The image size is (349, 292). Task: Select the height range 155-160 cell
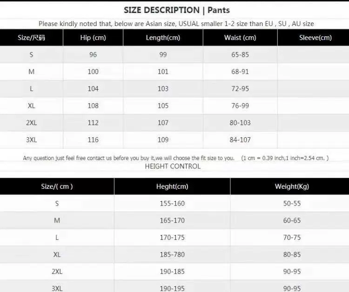coord(172,203)
